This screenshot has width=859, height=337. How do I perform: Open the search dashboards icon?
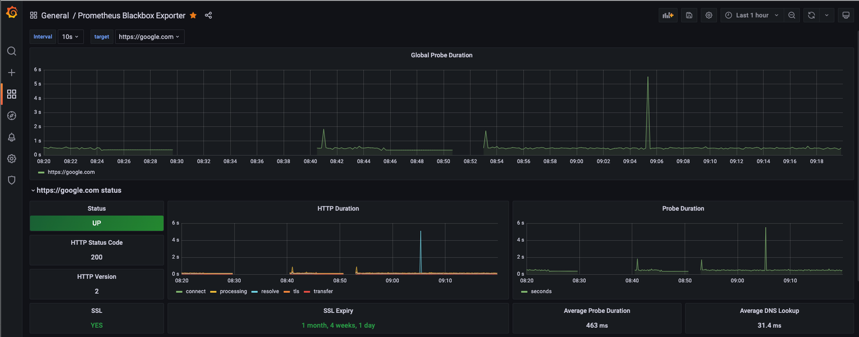tap(11, 51)
